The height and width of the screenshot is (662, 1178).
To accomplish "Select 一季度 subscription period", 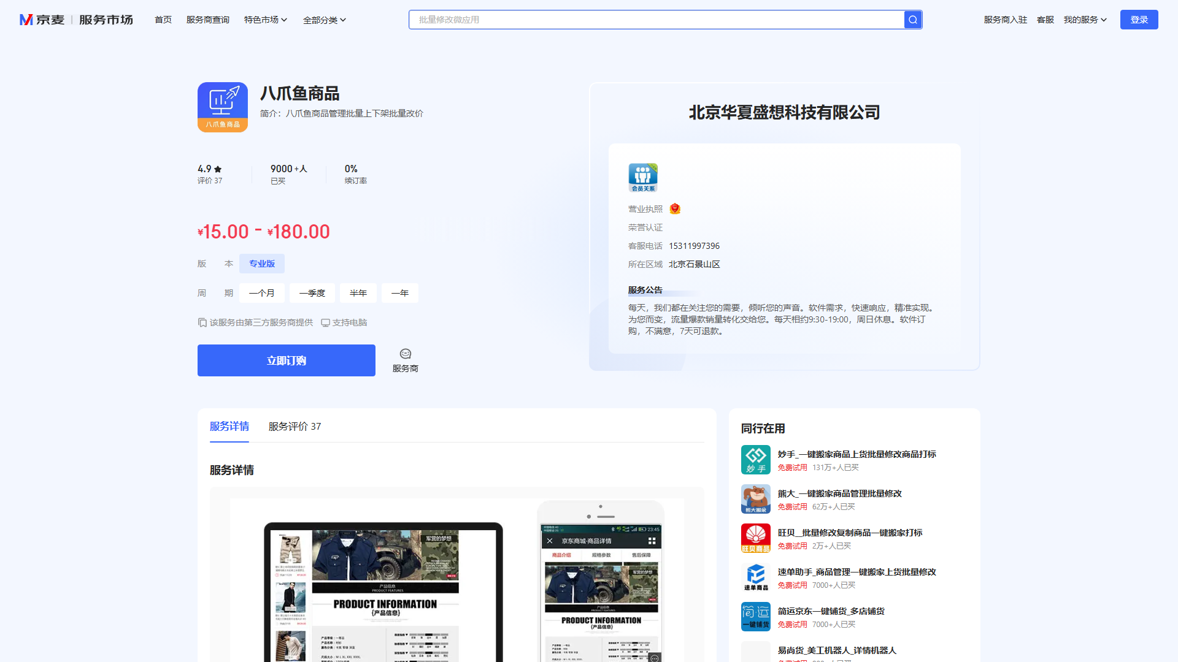I will 312,293.
